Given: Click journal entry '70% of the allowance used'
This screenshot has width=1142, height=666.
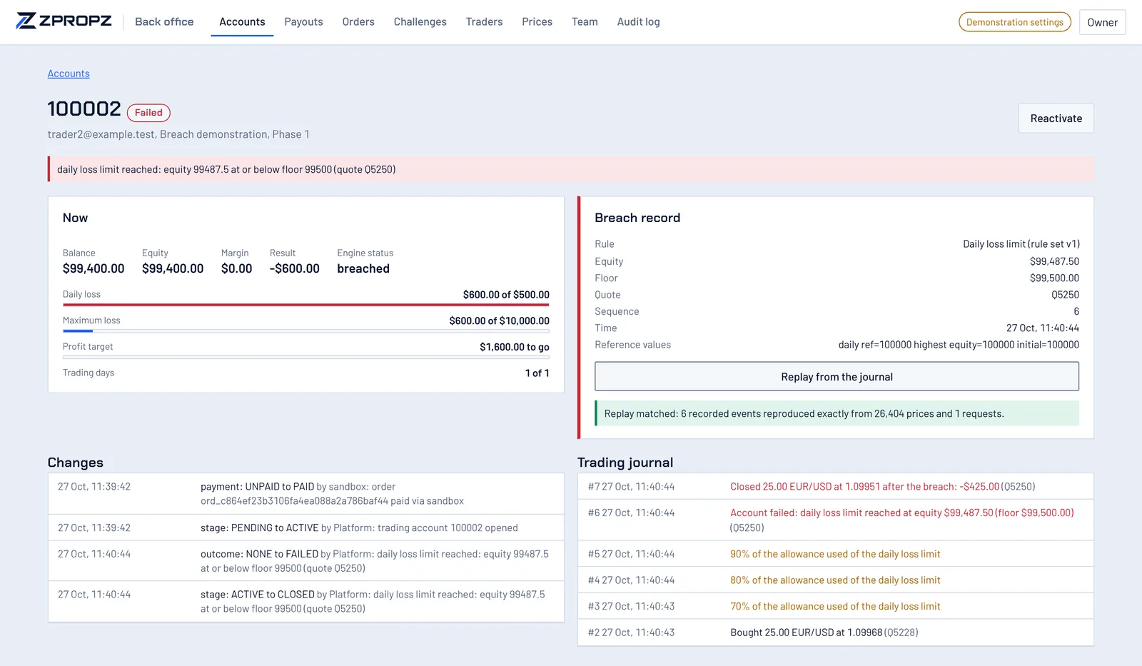Looking at the screenshot, I should pos(836,607).
